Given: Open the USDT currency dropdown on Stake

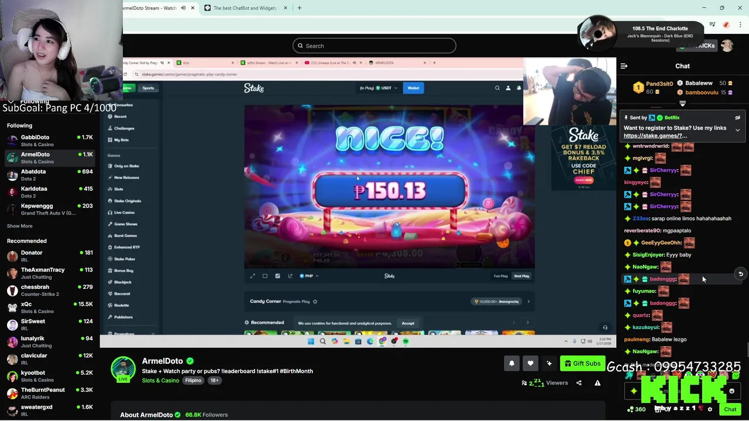Looking at the screenshot, I should 387,88.
